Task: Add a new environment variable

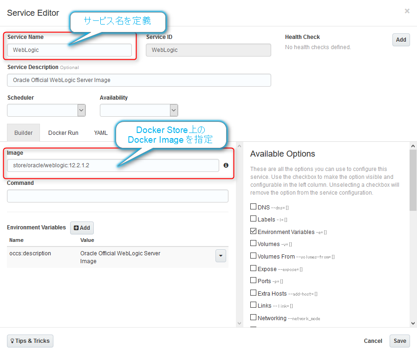Action: (82, 228)
